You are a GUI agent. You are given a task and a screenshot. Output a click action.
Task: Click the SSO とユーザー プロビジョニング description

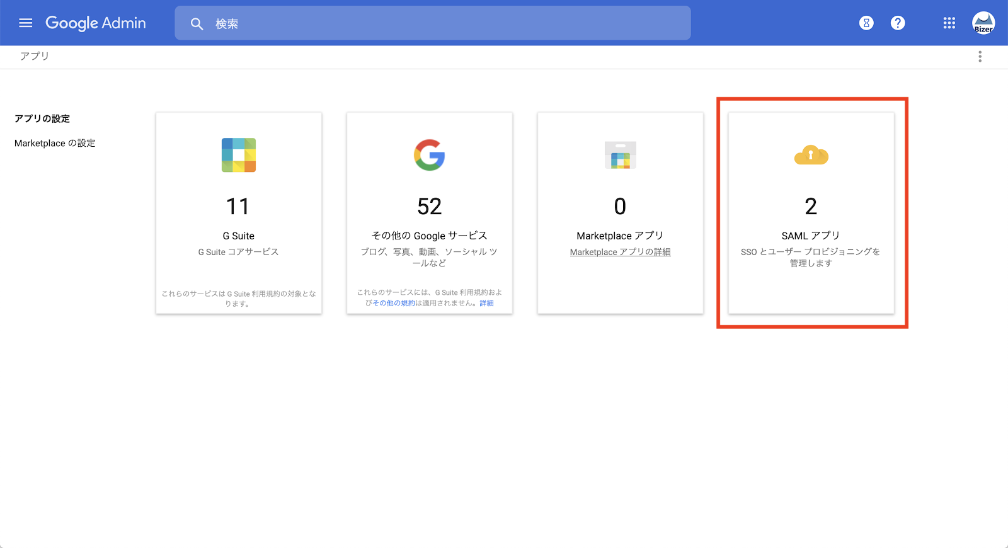811,257
